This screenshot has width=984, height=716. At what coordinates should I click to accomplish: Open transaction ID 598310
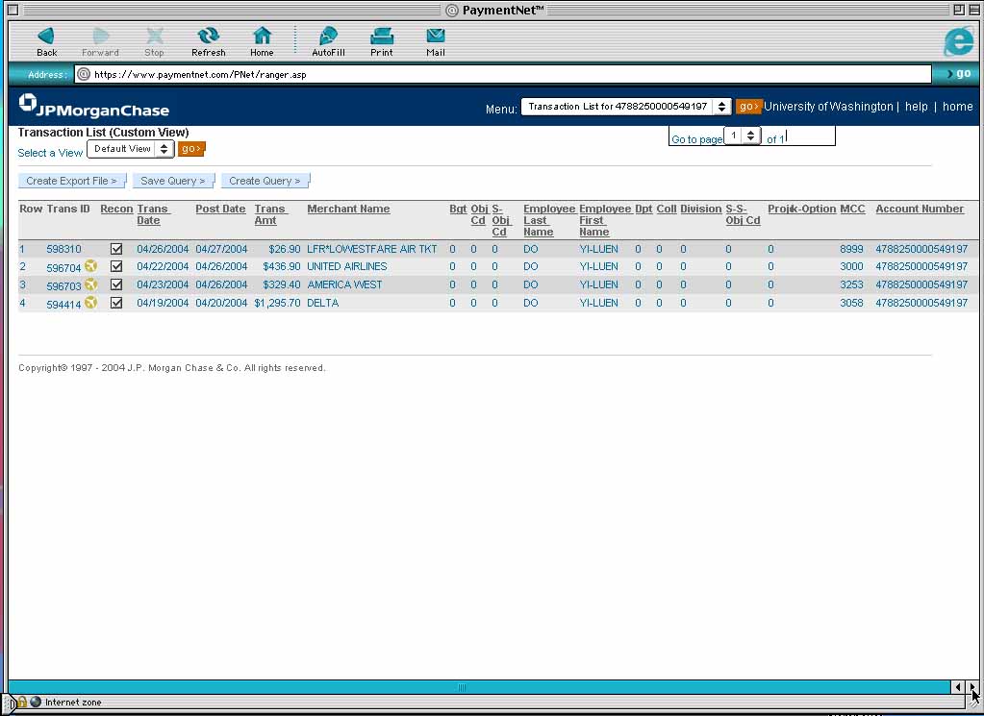63,249
